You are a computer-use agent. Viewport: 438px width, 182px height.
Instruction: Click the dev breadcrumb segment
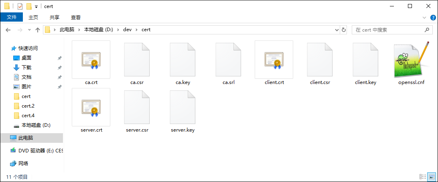[127, 30]
